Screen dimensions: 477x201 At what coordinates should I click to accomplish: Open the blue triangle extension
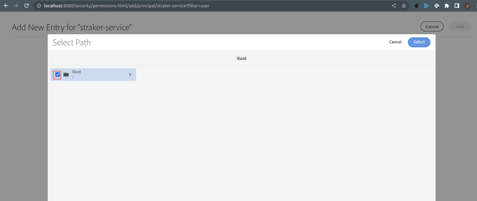[426, 6]
